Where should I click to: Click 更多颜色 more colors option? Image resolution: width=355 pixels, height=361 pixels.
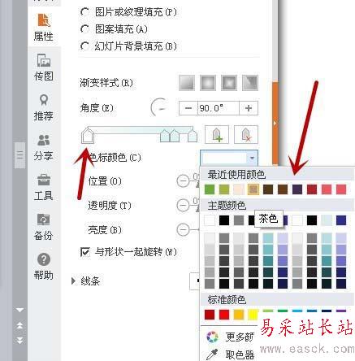pos(230,337)
